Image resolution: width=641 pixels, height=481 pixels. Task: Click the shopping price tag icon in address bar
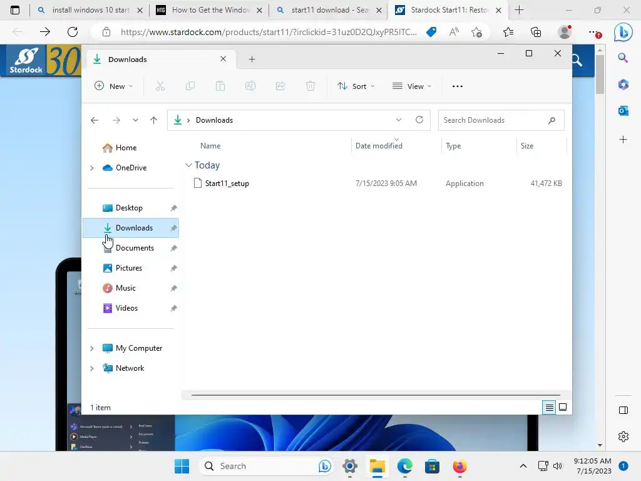(x=431, y=32)
